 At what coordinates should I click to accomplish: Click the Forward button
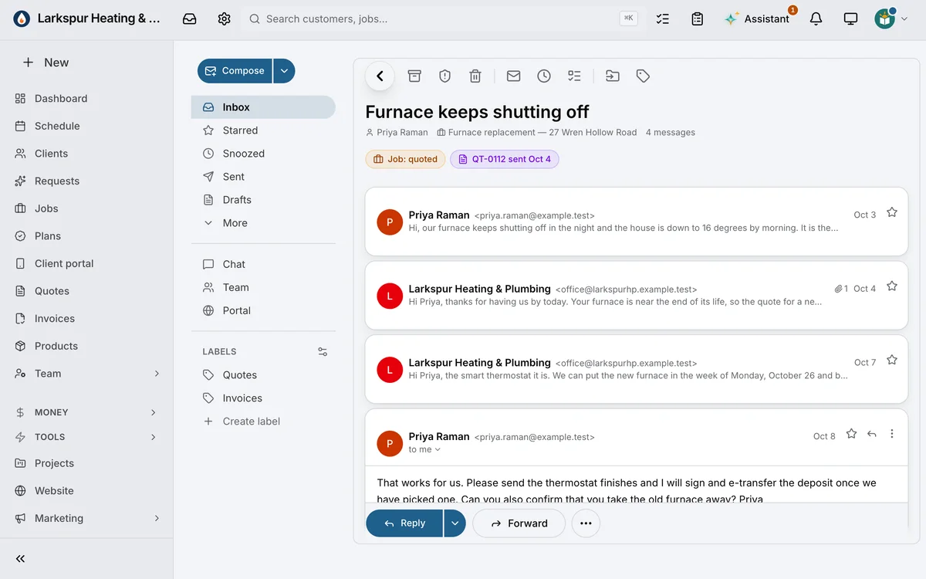point(519,523)
